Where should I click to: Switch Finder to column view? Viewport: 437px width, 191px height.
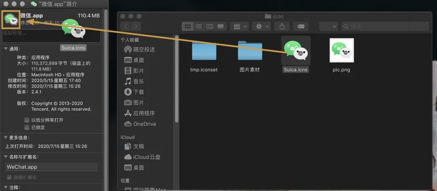tap(210, 26)
